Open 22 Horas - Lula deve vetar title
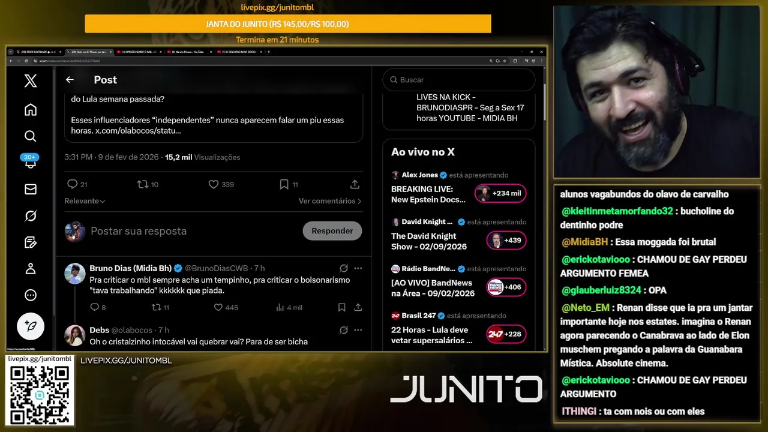 click(x=432, y=335)
